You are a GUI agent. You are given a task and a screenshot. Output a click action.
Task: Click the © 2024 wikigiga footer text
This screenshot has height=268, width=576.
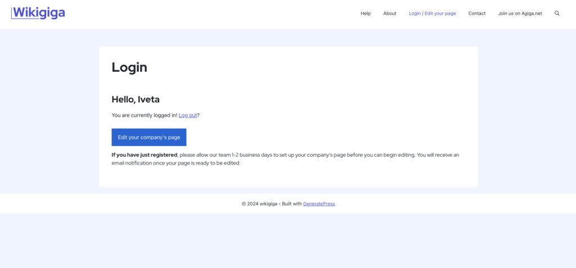259,204
